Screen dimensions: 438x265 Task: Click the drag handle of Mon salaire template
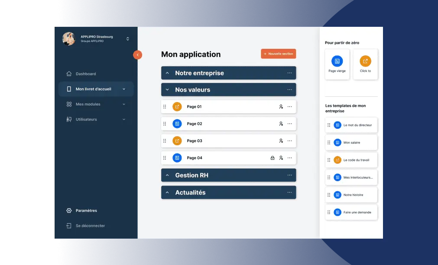pos(329,143)
